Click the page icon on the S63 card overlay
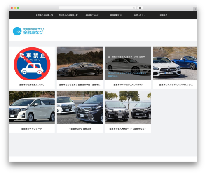This screenshot has height=174, width=206. 109,56
